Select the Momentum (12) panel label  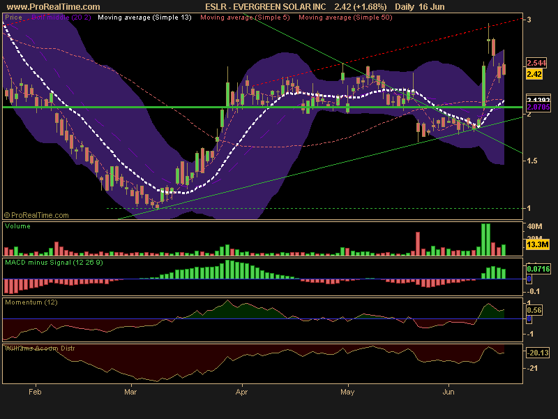pyautogui.click(x=31, y=302)
